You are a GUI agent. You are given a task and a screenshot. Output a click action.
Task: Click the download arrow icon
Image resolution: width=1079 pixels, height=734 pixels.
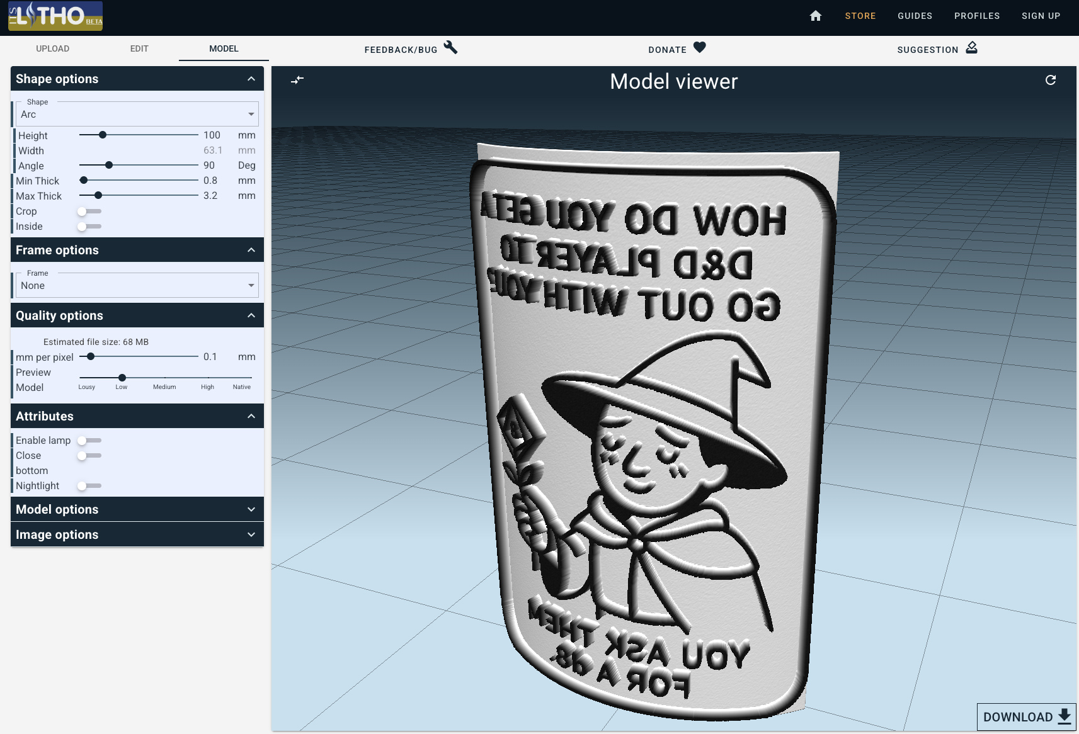pos(1064,716)
